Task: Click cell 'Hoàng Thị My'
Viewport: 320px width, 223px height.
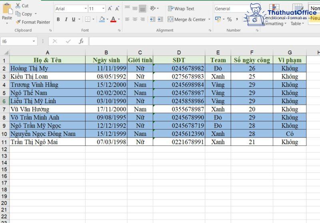Action: (47, 68)
